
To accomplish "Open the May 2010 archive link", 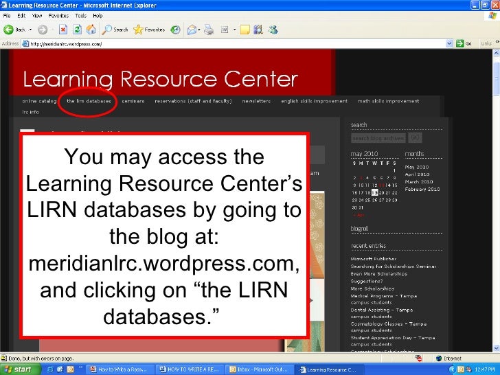I will 417,167.
